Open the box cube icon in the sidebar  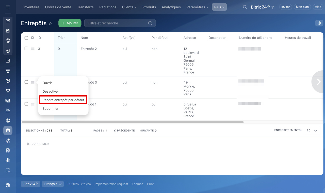8,81
